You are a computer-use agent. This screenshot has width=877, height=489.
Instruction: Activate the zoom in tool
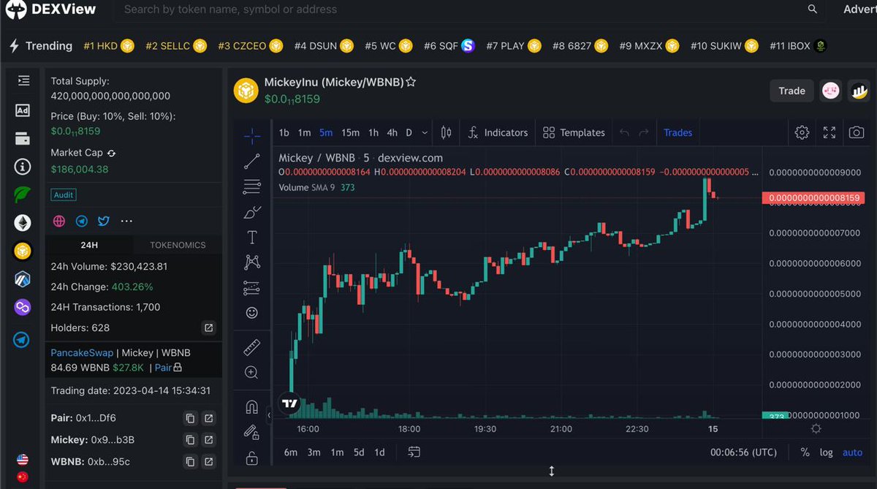(251, 372)
